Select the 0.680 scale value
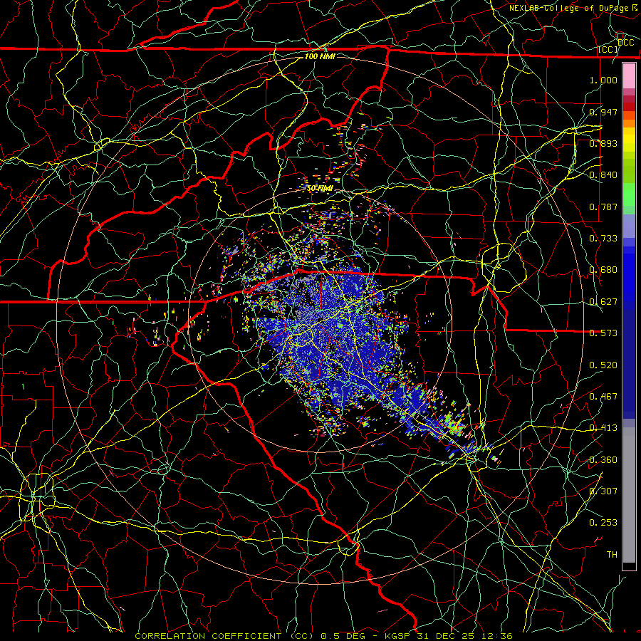641x641 pixels. point(603,270)
